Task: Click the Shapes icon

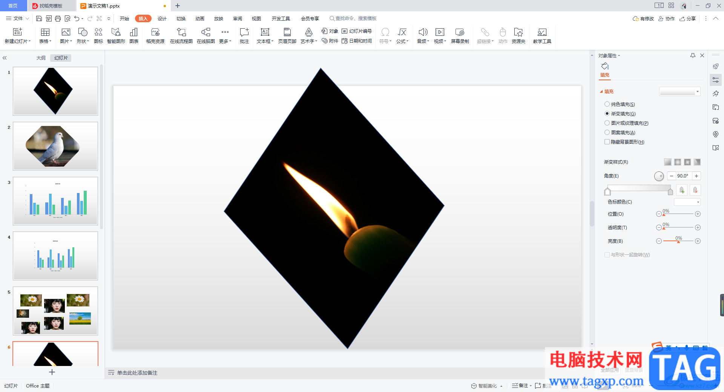Action: pos(83,32)
